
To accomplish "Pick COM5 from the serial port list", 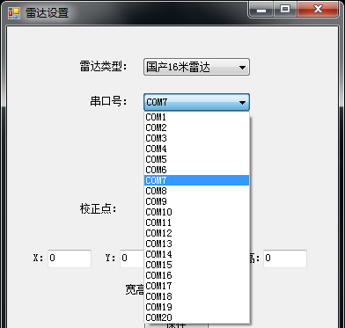I will [196, 159].
